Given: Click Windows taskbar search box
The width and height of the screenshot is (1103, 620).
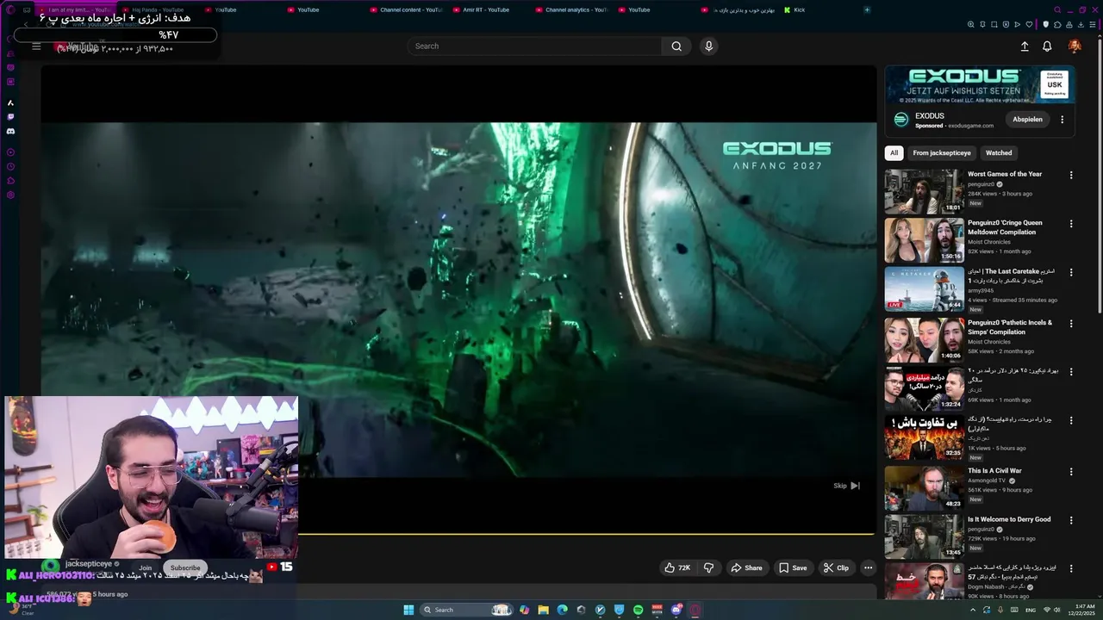Looking at the screenshot, I should pyautogui.click(x=465, y=610).
